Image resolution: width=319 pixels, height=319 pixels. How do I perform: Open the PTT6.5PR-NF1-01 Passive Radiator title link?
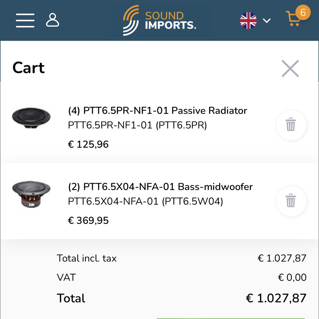coord(158,111)
